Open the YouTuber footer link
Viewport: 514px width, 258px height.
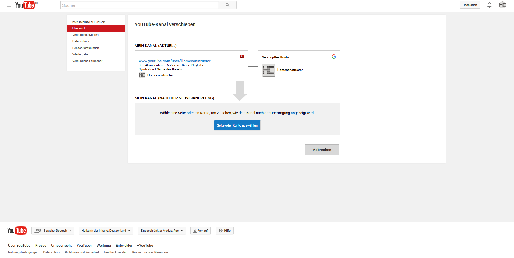point(84,245)
